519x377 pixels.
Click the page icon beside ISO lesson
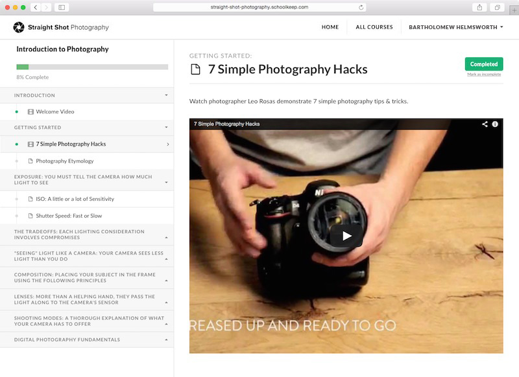tap(30, 199)
